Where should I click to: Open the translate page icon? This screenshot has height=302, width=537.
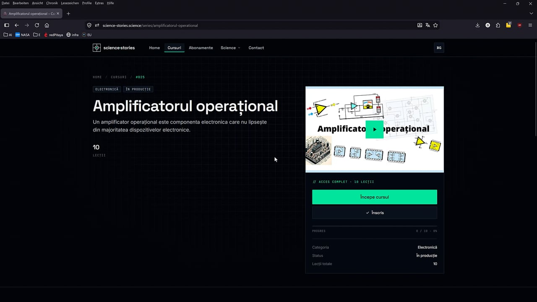(x=428, y=25)
